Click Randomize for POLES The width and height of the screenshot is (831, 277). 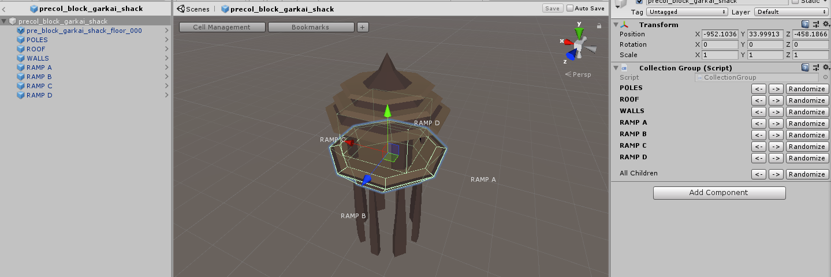pos(807,89)
